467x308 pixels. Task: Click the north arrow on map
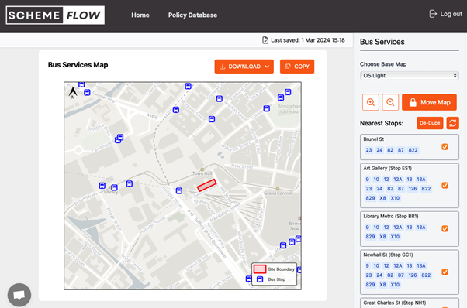click(x=73, y=93)
